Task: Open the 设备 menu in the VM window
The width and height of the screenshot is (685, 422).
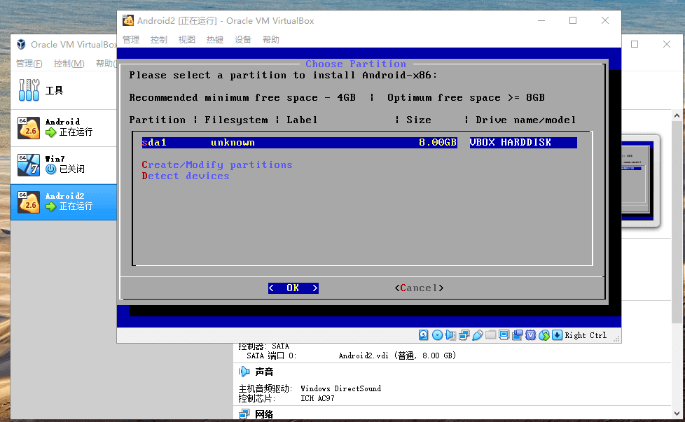Action: pyautogui.click(x=242, y=40)
